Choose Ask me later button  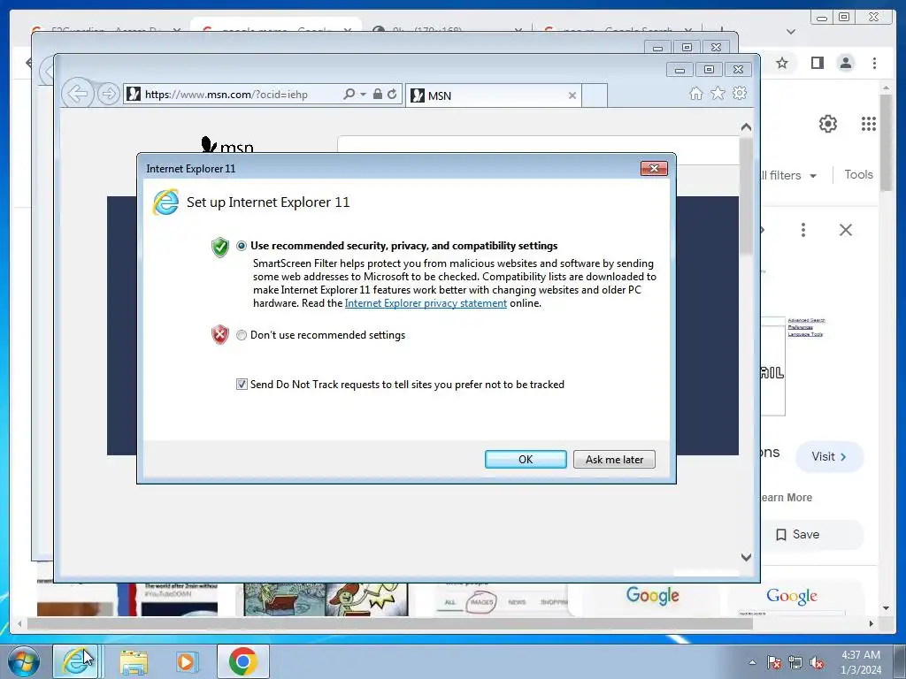(x=614, y=459)
